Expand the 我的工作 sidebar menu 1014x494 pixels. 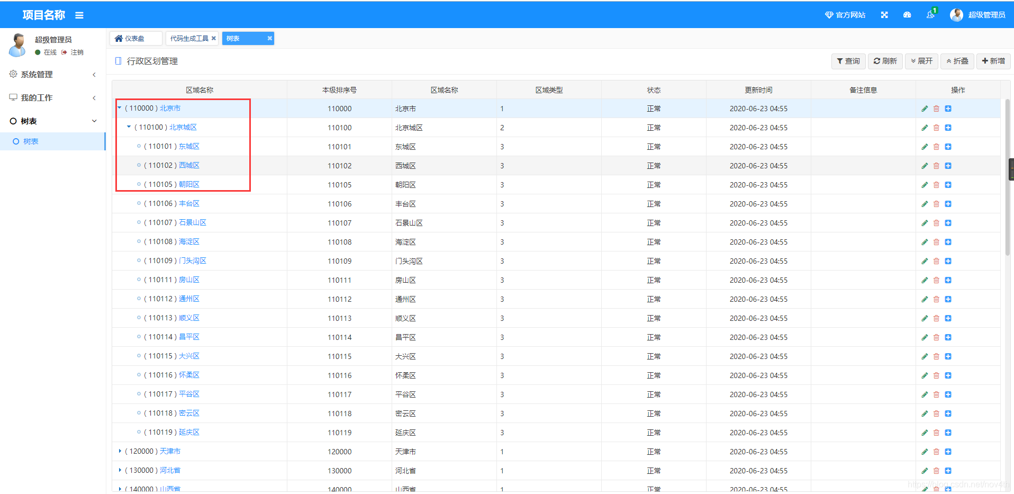coord(53,98)
